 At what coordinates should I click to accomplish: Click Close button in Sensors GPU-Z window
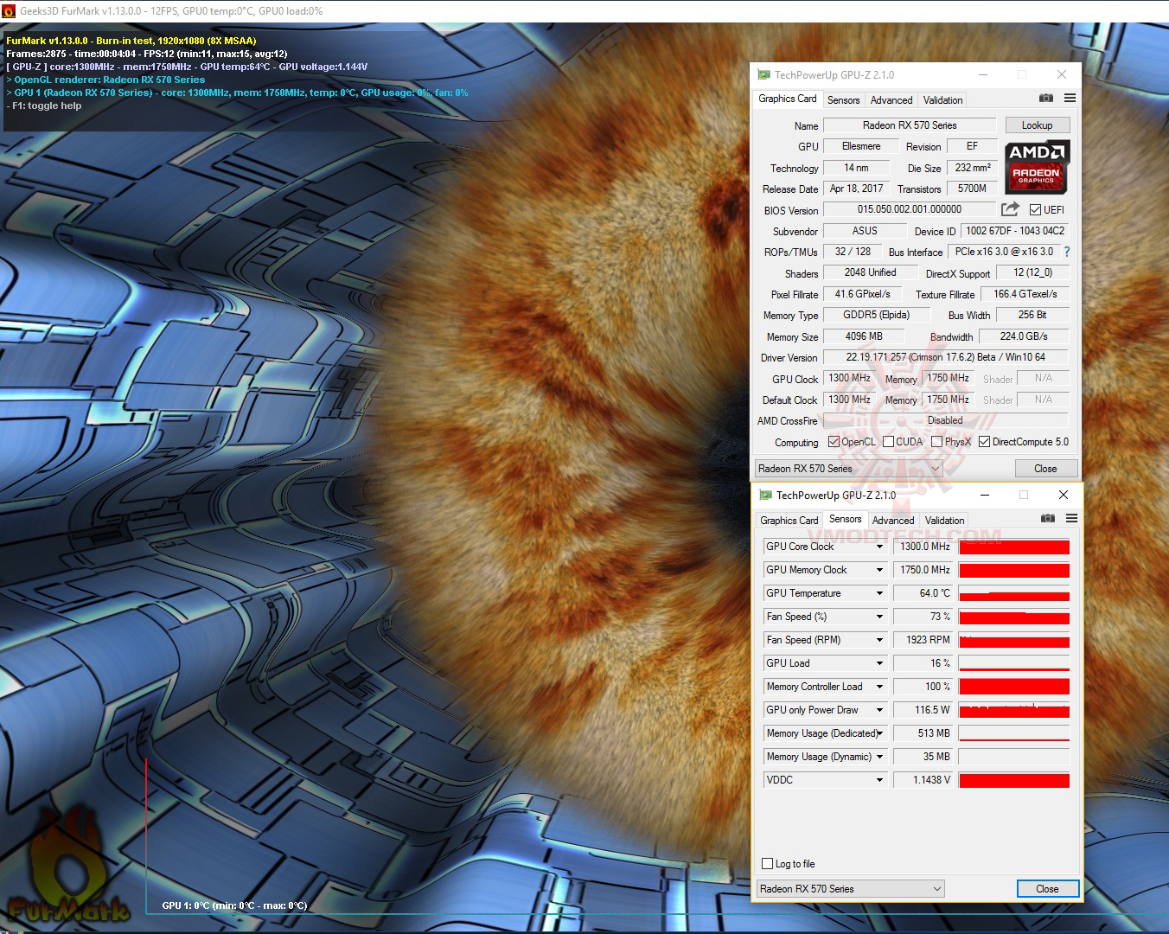pos(1047,888)
